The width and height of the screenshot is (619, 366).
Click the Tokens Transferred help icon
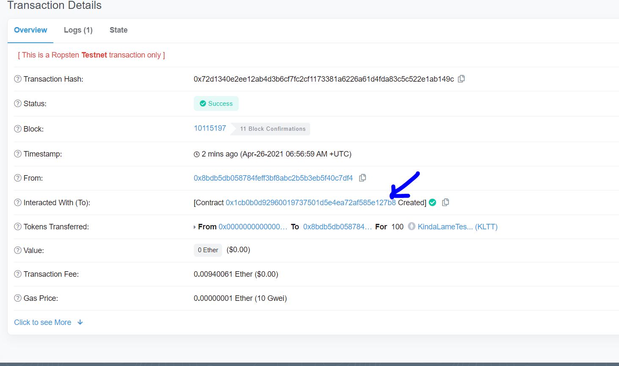click(18, 227)
